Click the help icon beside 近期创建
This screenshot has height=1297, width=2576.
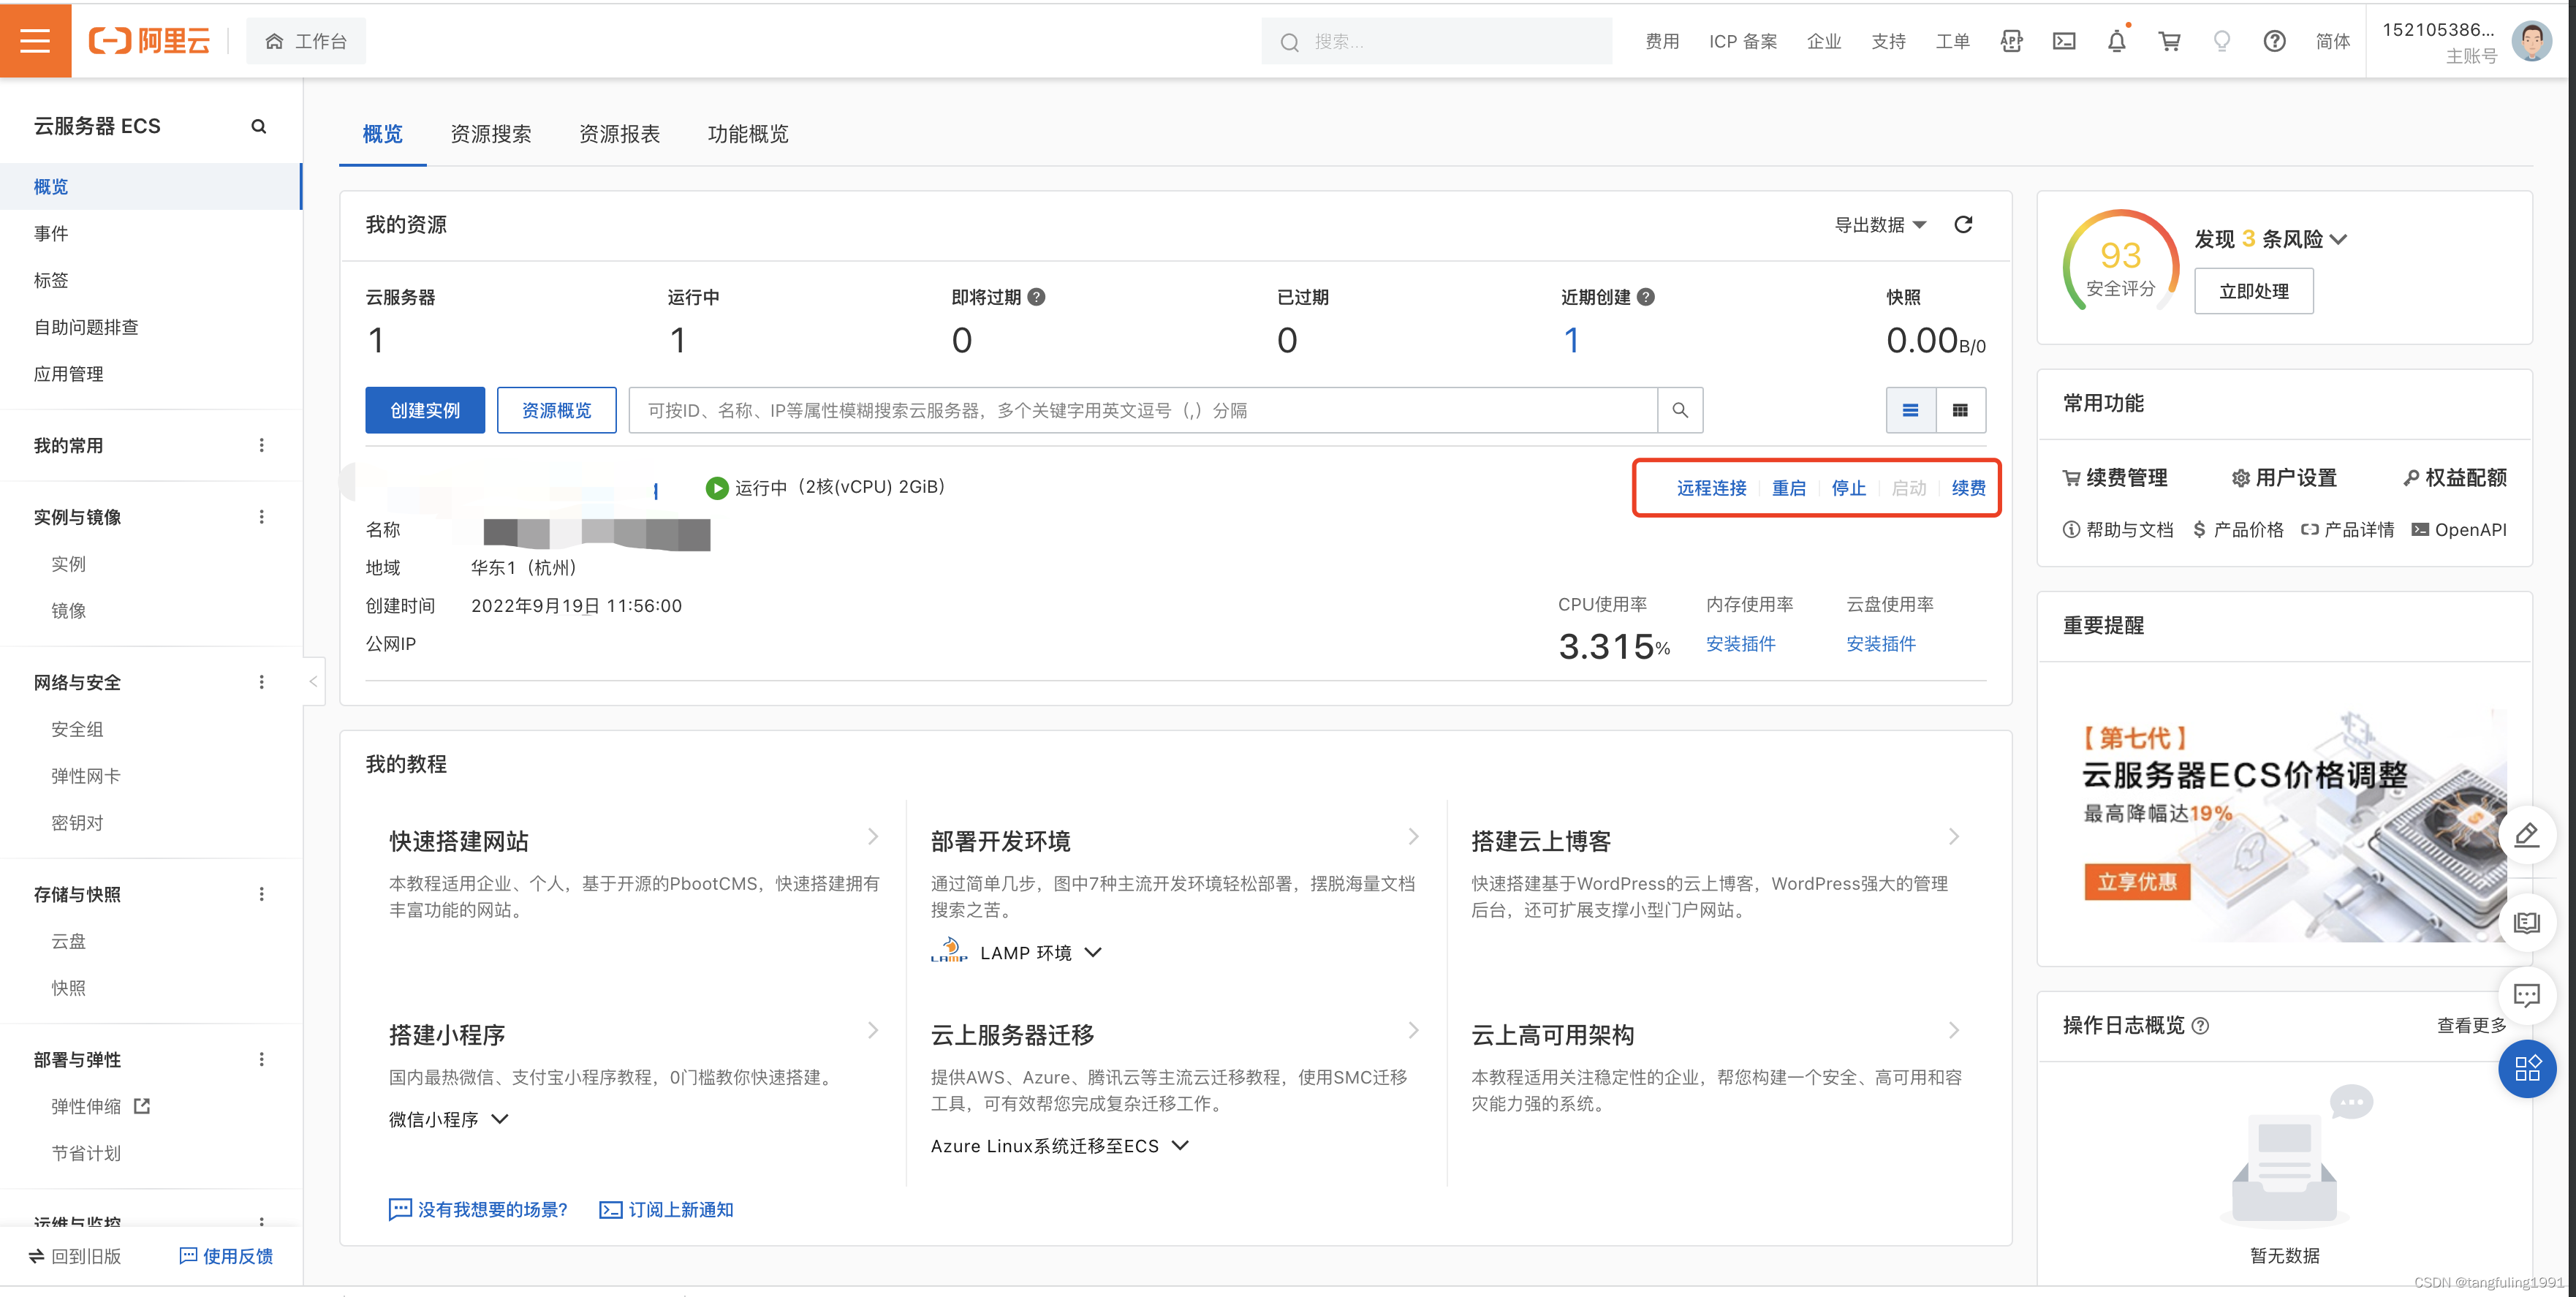[x=1646, y=297]
